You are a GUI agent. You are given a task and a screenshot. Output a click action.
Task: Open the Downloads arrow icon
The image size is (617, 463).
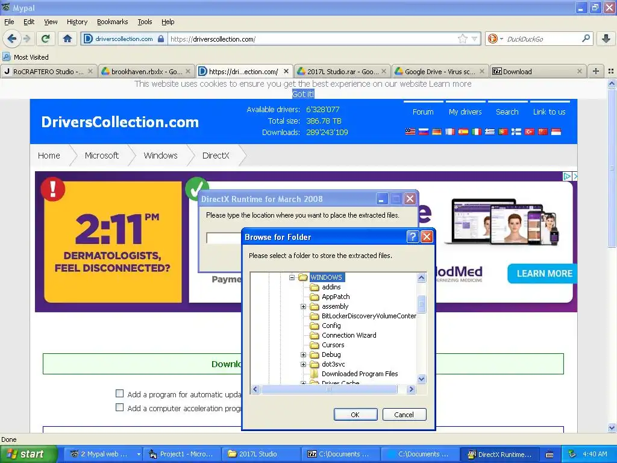coord(606,39)
